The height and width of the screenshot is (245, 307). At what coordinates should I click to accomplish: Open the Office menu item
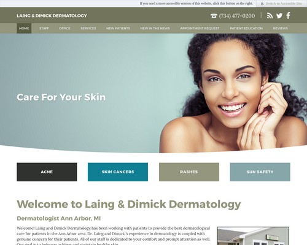click(64, 28)
